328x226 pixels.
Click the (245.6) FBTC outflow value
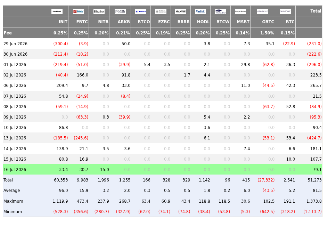pyautogui.click(x=81, y=138)
